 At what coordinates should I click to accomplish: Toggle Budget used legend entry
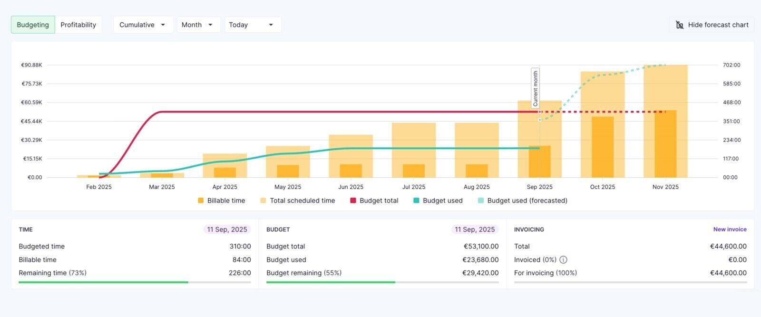point(438,201)
